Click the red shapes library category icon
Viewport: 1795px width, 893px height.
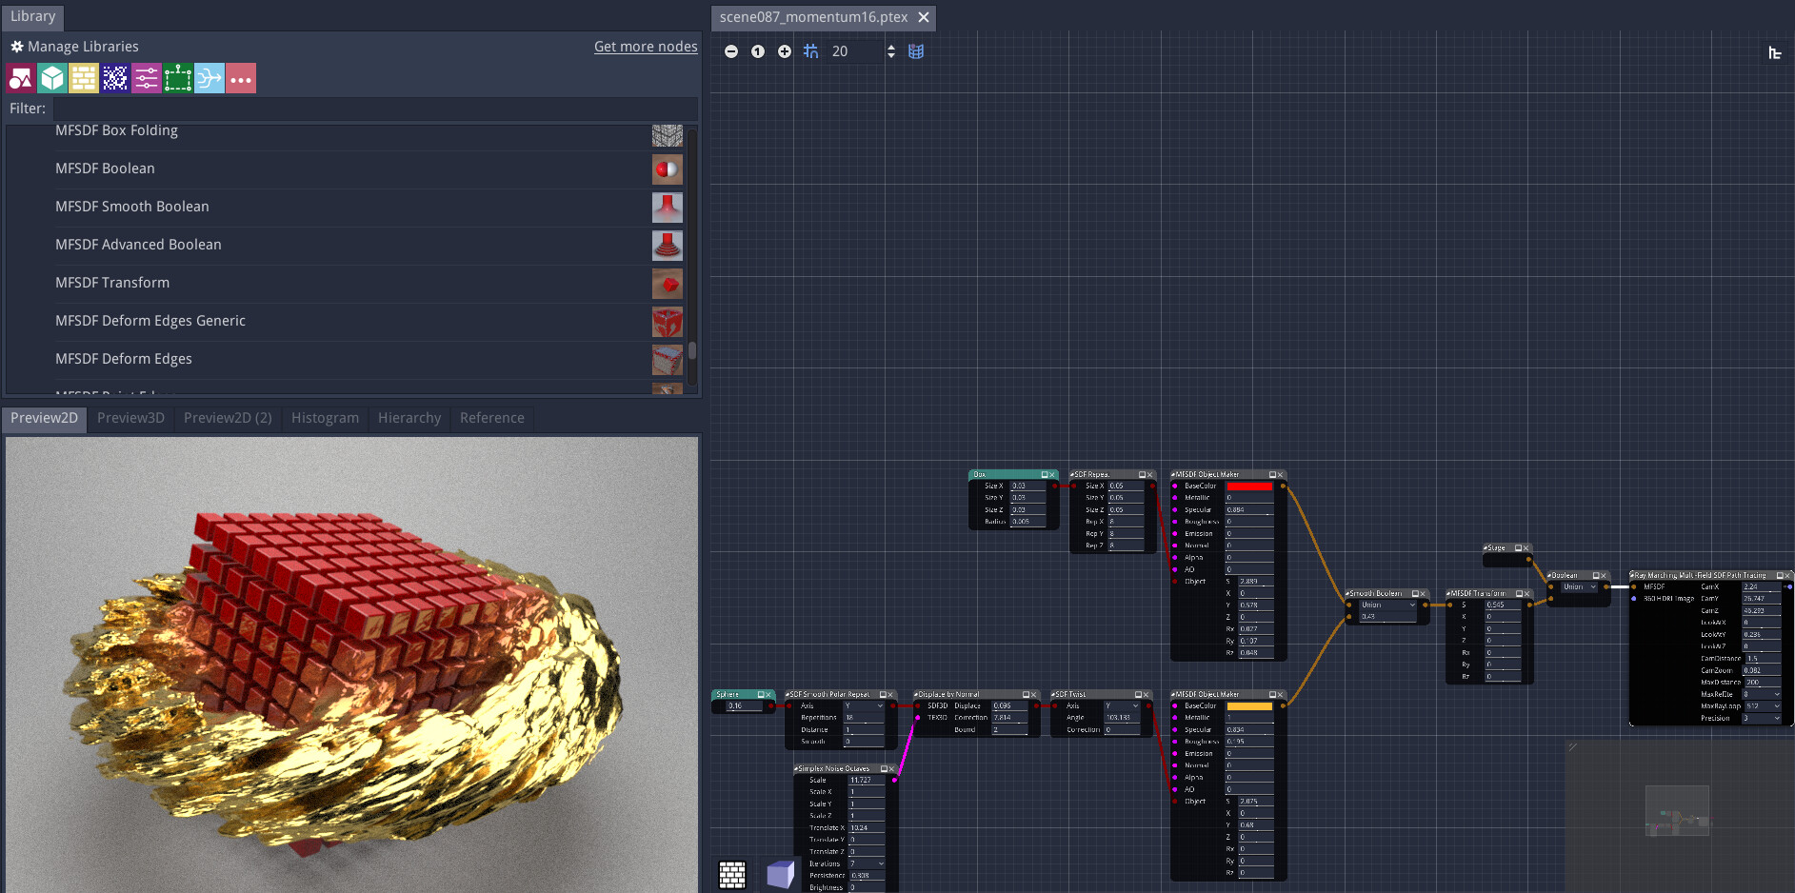[21, 78]
